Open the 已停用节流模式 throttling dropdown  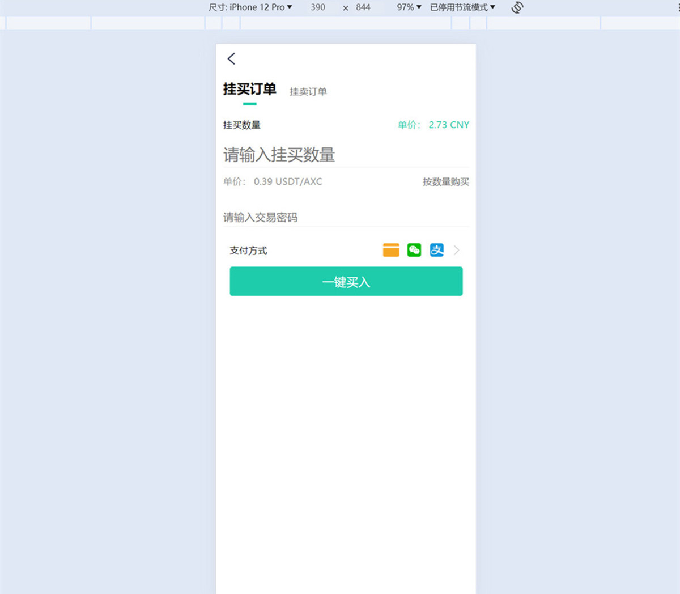pyautogui.click(x=464, y=7)
